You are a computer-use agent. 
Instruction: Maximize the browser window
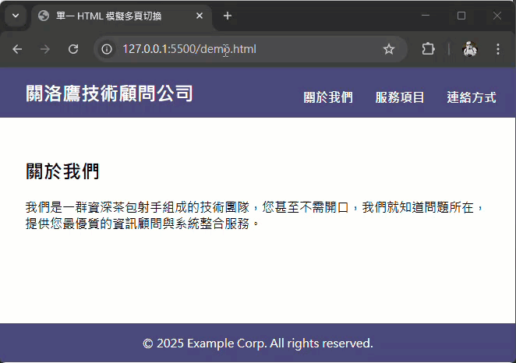coord(461,16)
